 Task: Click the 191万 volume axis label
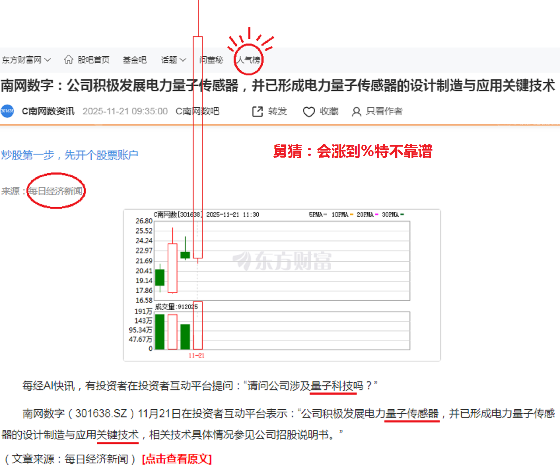[x=143, y=311]
